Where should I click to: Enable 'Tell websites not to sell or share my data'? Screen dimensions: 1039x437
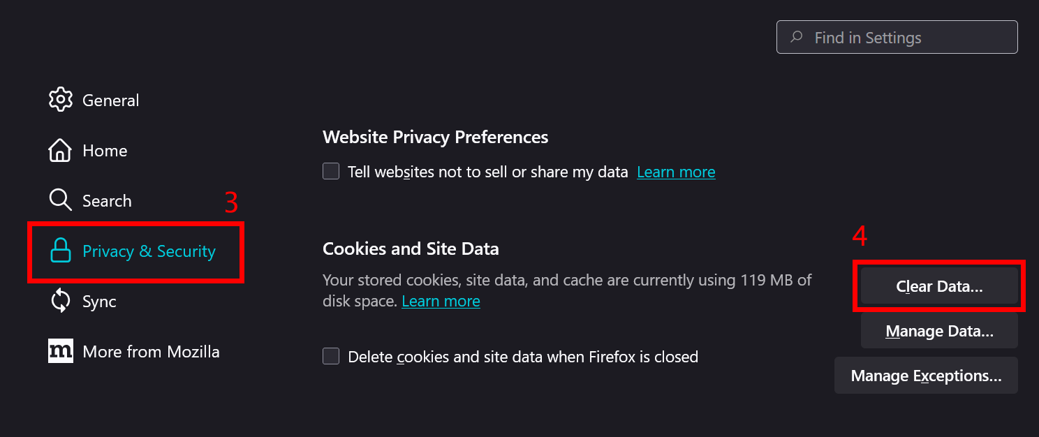[x=330, y=170]
